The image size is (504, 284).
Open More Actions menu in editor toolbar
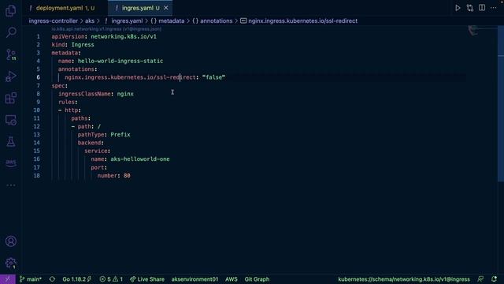coord(494,8)
